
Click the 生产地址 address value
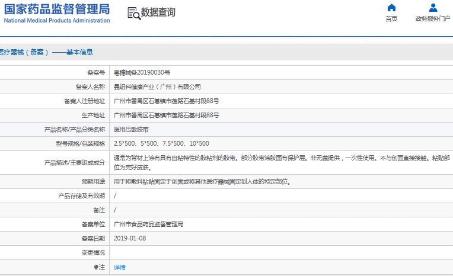(x=167, y=115)
